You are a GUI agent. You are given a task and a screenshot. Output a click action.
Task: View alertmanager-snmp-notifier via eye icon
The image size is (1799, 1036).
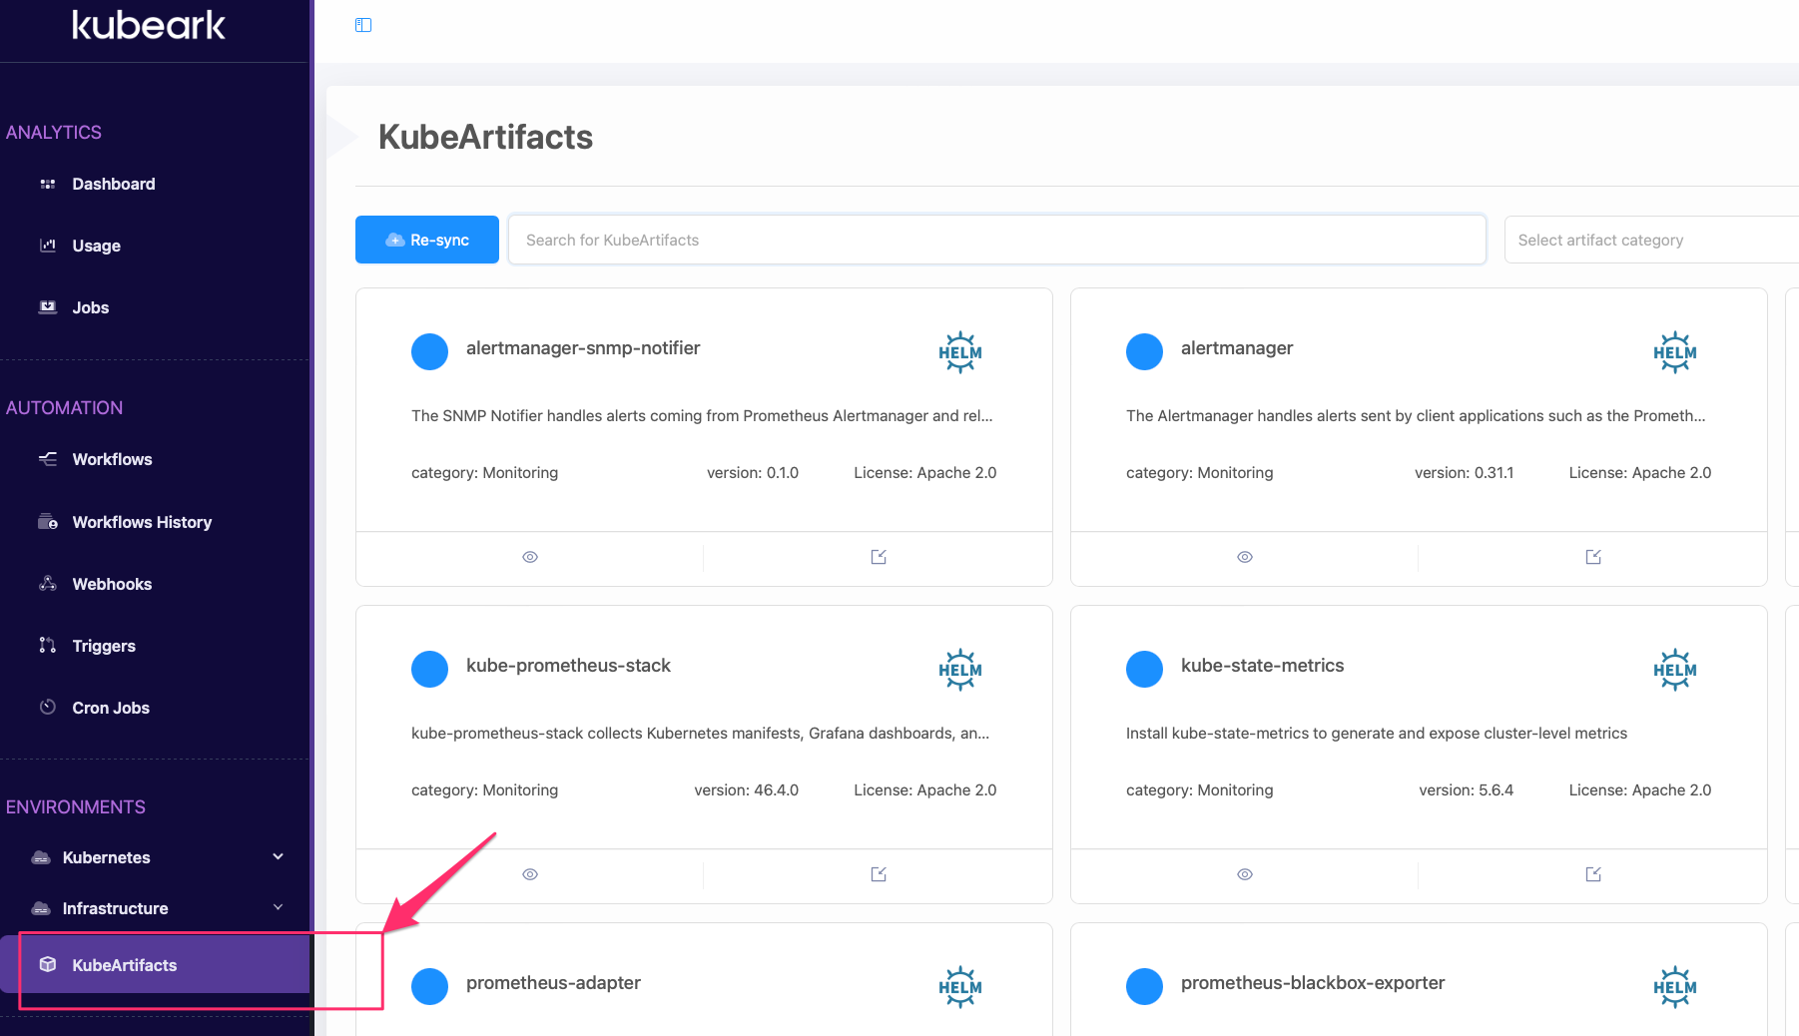pos(530,557)
